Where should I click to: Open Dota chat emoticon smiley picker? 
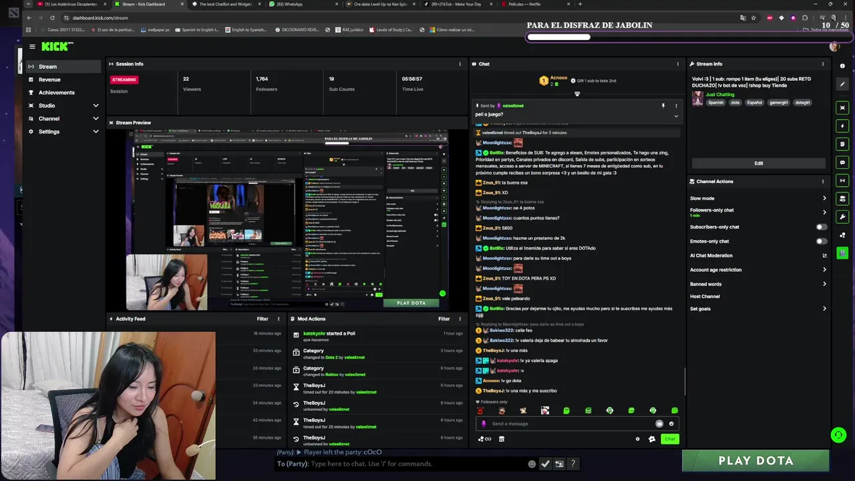pyautogui.click(x=532, y=464)
